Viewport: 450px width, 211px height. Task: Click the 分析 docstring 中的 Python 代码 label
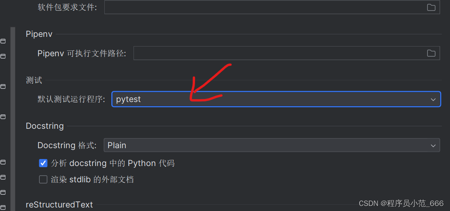[x=112, y=163]
